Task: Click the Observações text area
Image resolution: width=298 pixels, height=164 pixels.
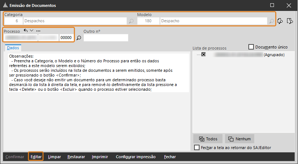Action: 98,73
